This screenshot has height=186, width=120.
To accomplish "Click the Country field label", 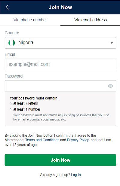I will [12, 33].
